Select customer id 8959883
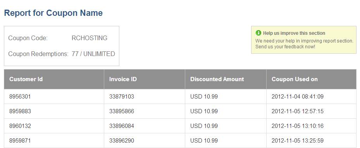This screenshot has width=360, height=148. [x=20, y=111]
